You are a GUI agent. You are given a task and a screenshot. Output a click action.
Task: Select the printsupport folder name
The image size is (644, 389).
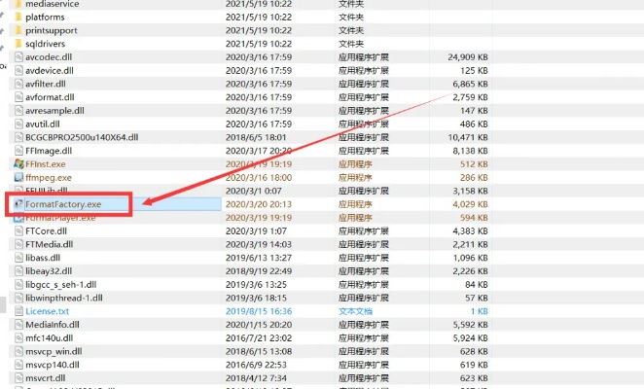coord(52,30)
